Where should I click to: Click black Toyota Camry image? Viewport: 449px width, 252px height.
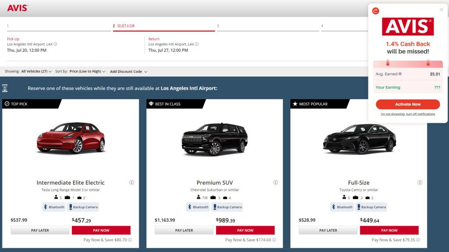pos(360,139)
